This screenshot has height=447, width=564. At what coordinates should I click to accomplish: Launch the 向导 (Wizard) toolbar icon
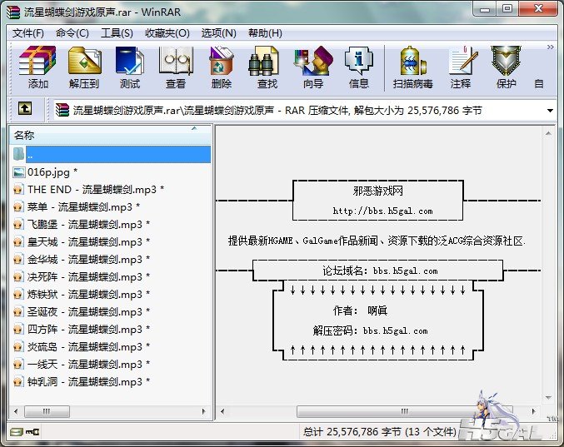click(x=313, y=67)
